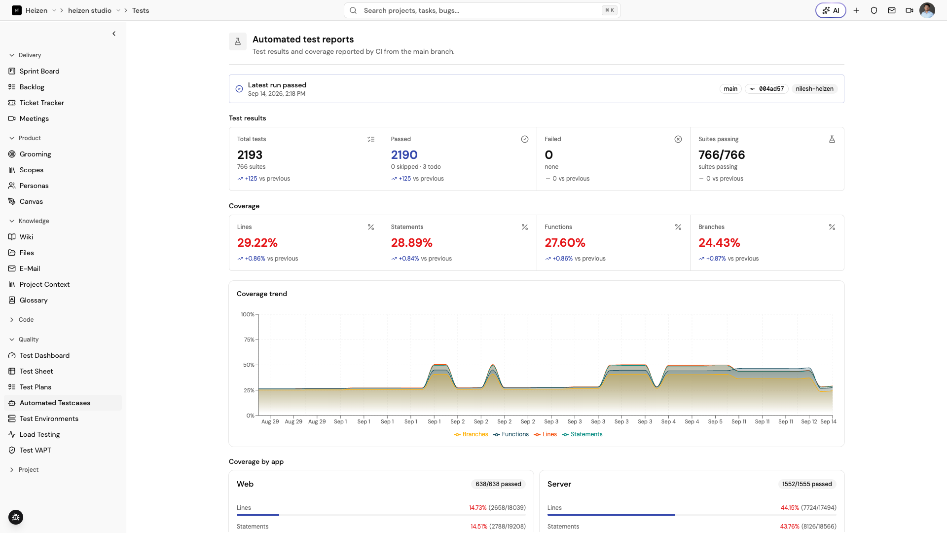This screenshot has width=947, height=533.
Task: Start a video call via camera icon
Action: pos(910,10)
